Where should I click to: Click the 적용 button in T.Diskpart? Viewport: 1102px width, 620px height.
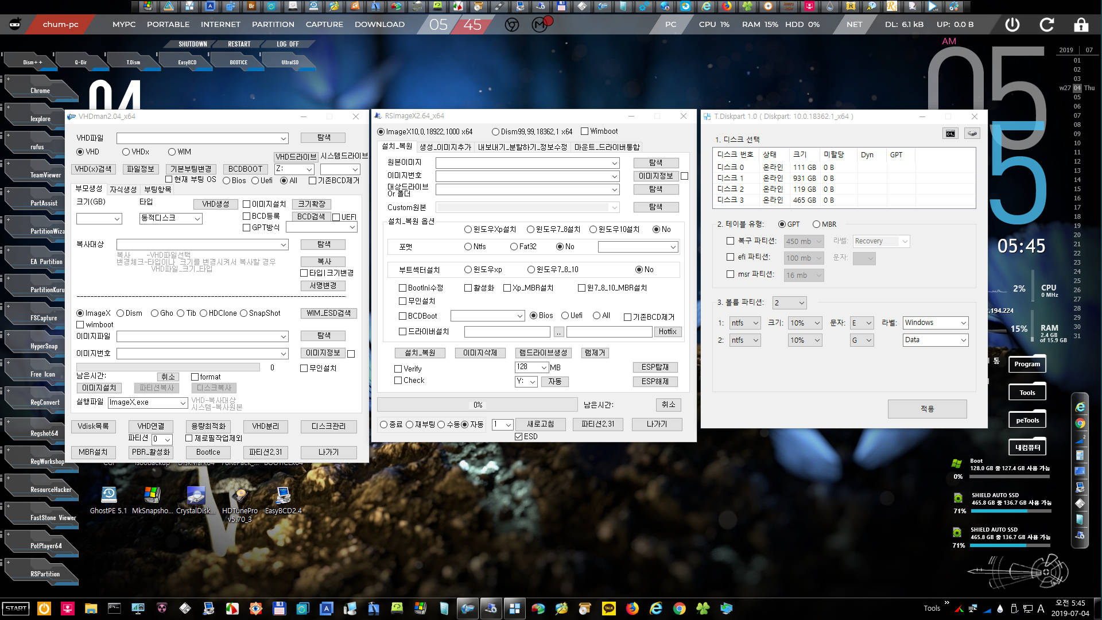(927, 409)
